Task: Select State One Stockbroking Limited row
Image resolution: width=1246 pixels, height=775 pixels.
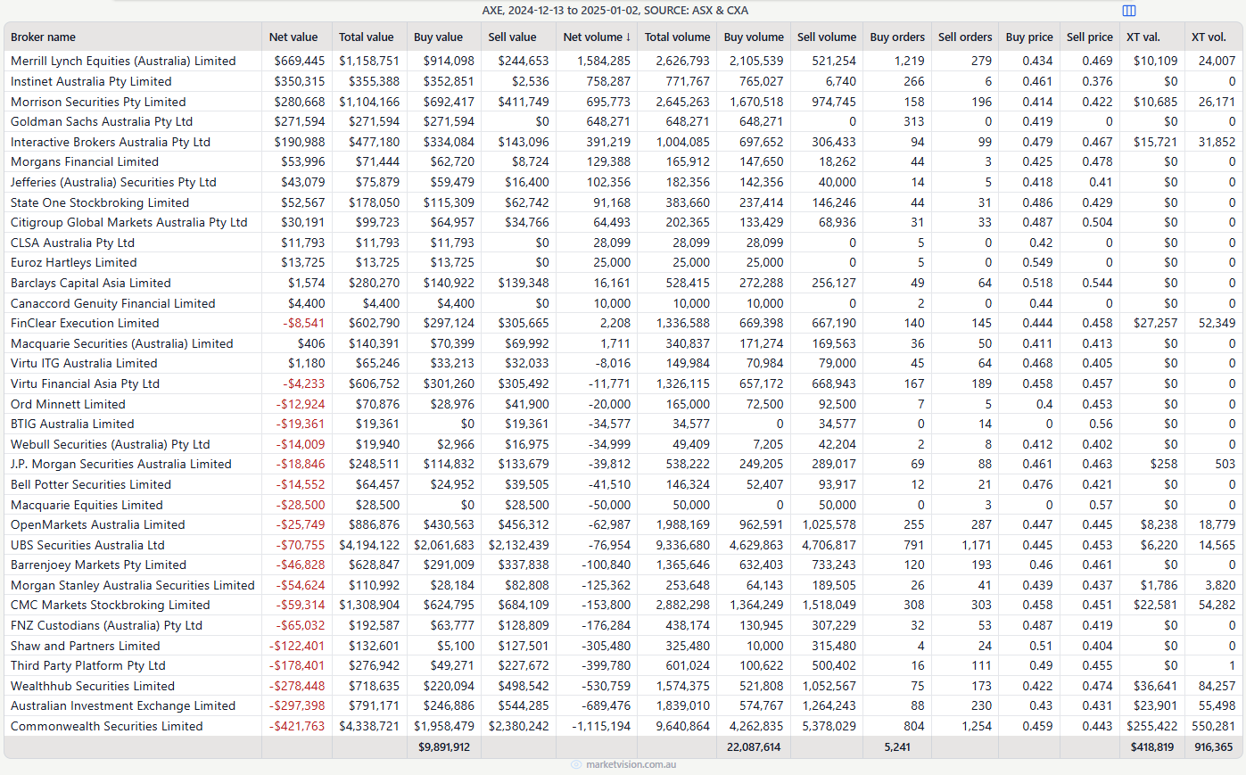Action: pyautogui.click(x=623, y=202)
